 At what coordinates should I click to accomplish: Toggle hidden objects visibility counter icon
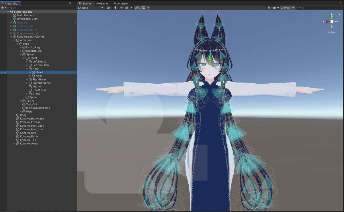coord(137,8)
